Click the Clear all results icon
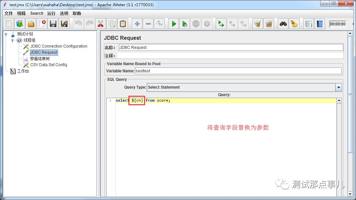Viewport: 356px width, 200px height. [x=269, y=24]
